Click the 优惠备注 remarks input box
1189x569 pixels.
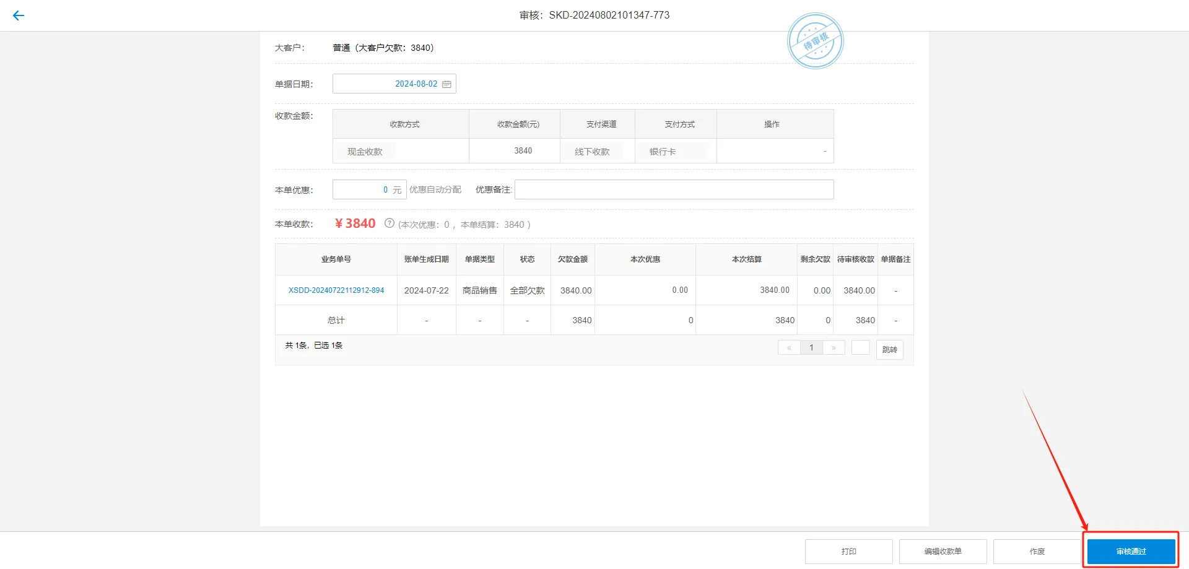point(674,189)
